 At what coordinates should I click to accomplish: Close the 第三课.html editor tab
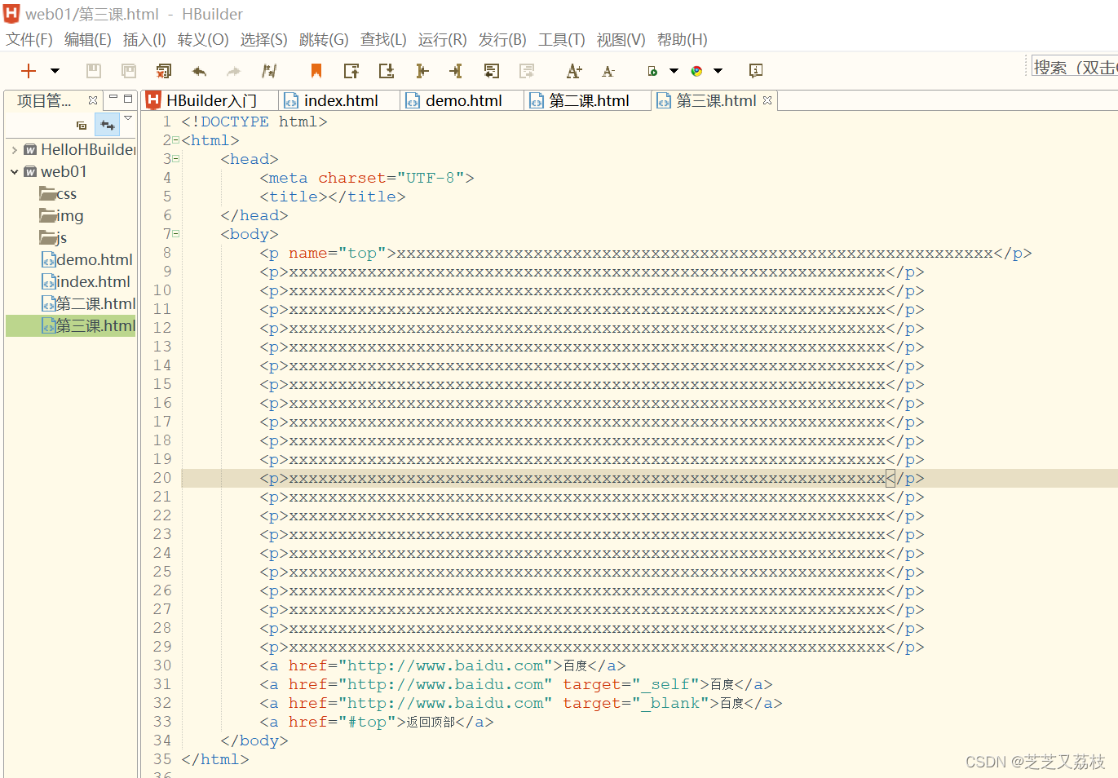coord(767,100)
